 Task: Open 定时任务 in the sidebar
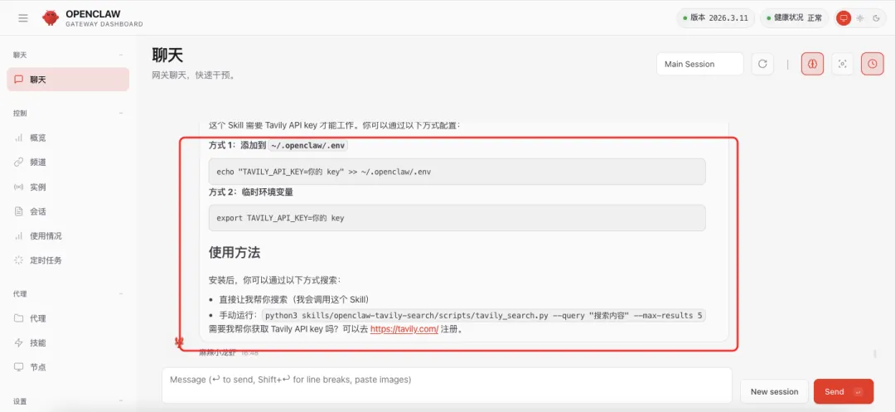click(x=68, y=260)
